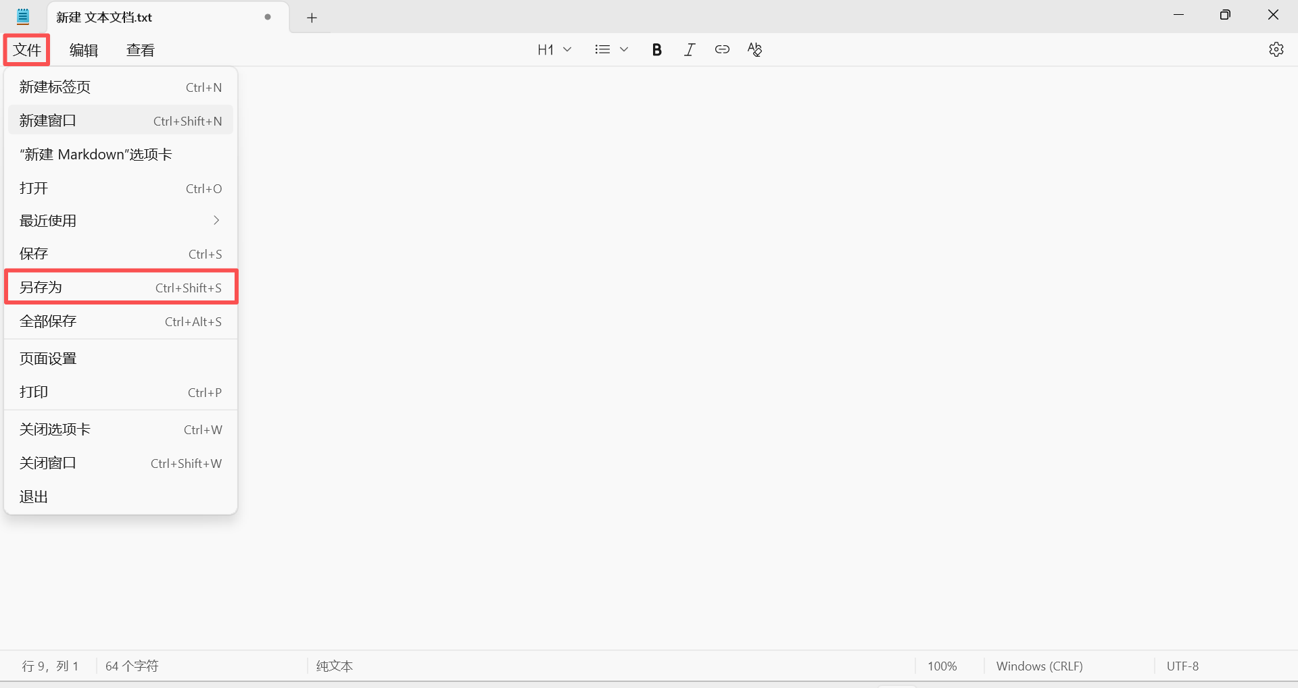Click the Notepad app icon

[23, 17]
